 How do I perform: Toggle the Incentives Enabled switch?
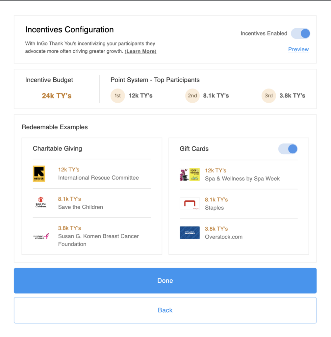tap(300, 34)
